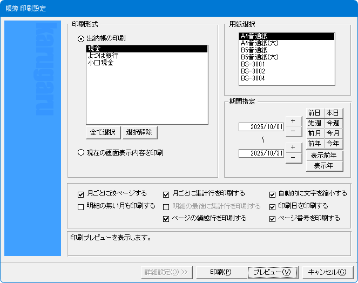Image resolution: width=358 pixels, height=283 pixels.
Task: Select 出納帳の印刷 radio button
Action: pos(82,38)
